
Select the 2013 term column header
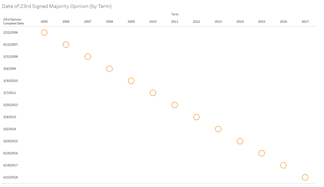tap(218, 22)
